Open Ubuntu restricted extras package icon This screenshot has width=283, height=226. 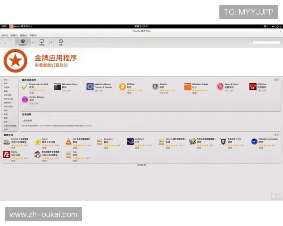161,142
